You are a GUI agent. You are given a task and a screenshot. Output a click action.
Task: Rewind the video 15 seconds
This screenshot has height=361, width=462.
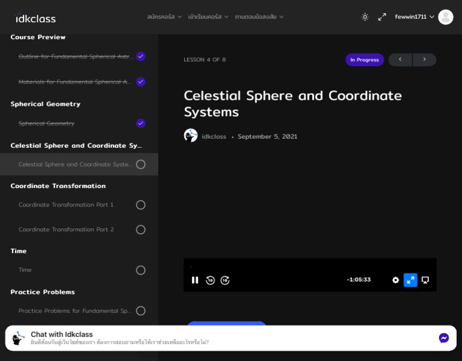point(210,280)
